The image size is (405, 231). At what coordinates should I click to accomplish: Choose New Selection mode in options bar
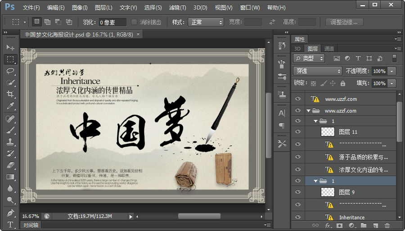coord(37,22)
